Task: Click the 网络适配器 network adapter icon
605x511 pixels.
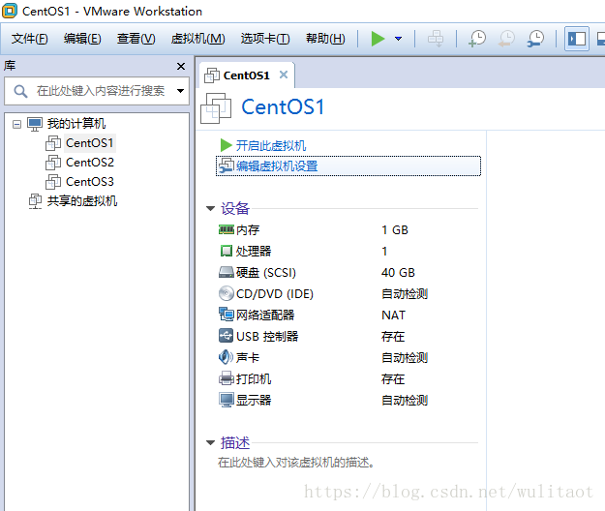Action: pos(227,315)
